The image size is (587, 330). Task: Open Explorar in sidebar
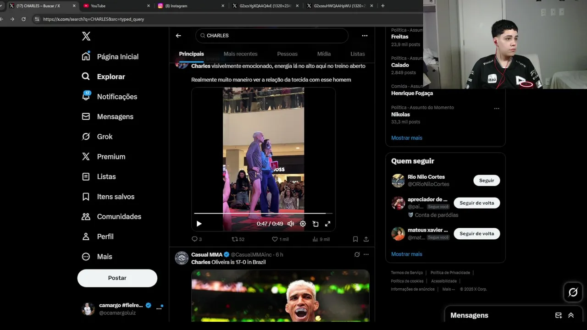(x=103, y=77)
